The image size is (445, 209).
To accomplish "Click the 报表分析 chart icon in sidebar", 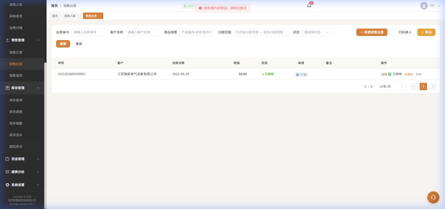I will pyautogui.click(x=7, y=172).
